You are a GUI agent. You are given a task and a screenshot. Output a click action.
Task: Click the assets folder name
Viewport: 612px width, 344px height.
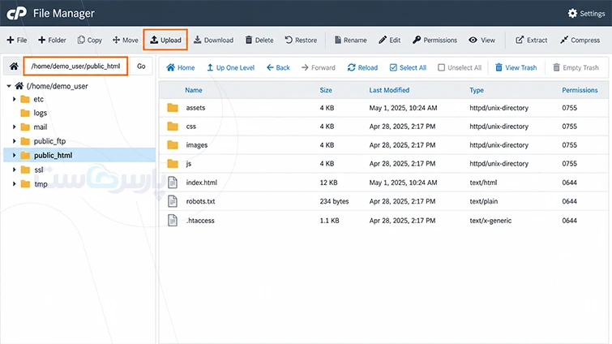(x=195, y=108)
